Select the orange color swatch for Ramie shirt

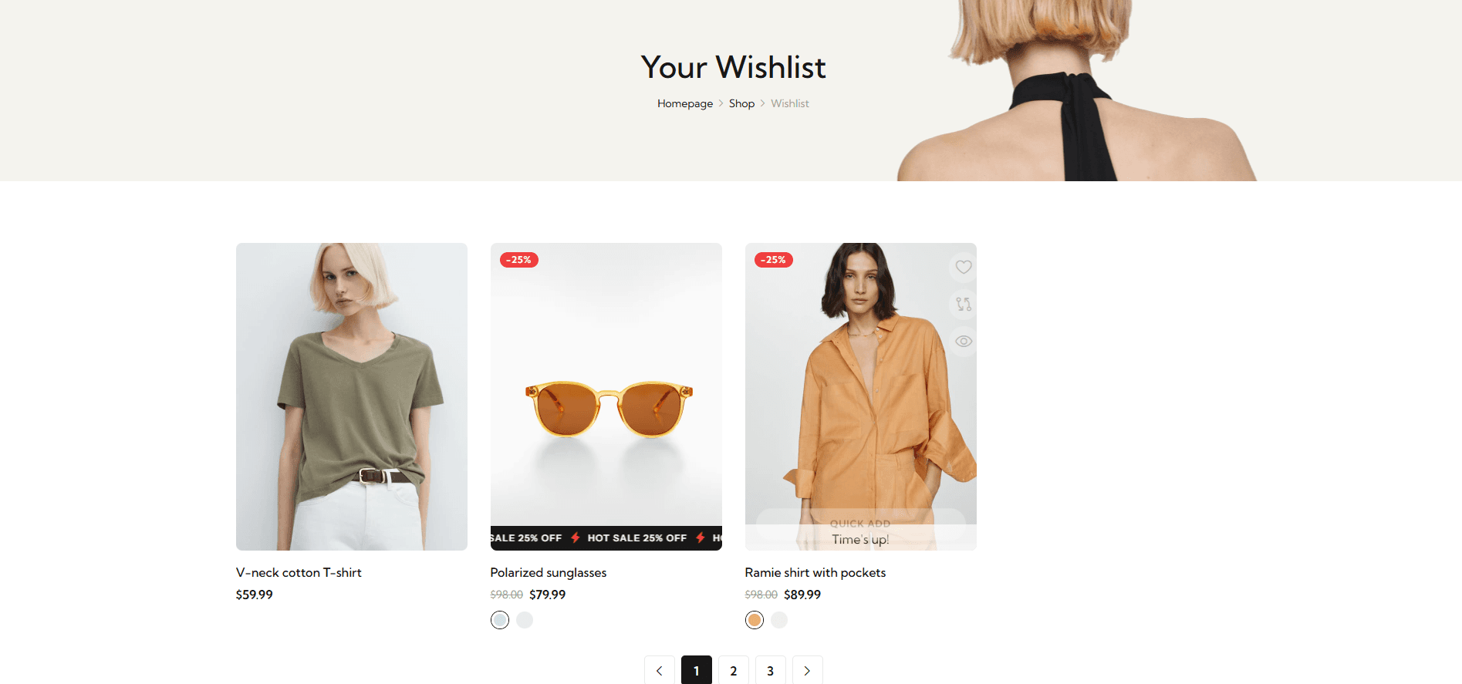tap(755, 620)
